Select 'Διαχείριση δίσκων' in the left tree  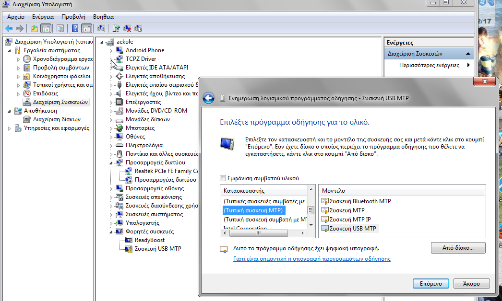[57, 119]
